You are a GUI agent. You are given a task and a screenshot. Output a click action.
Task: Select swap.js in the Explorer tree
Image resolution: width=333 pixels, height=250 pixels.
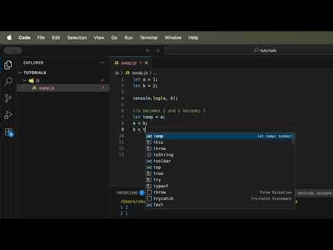63,88
